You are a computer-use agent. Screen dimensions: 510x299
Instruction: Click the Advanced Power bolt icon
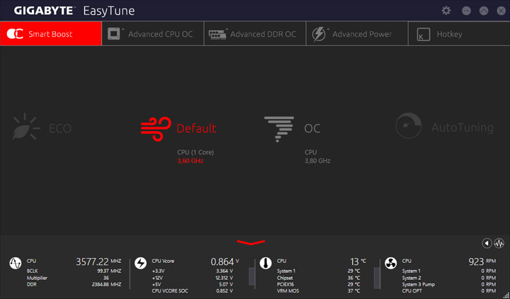coord(319,34)
